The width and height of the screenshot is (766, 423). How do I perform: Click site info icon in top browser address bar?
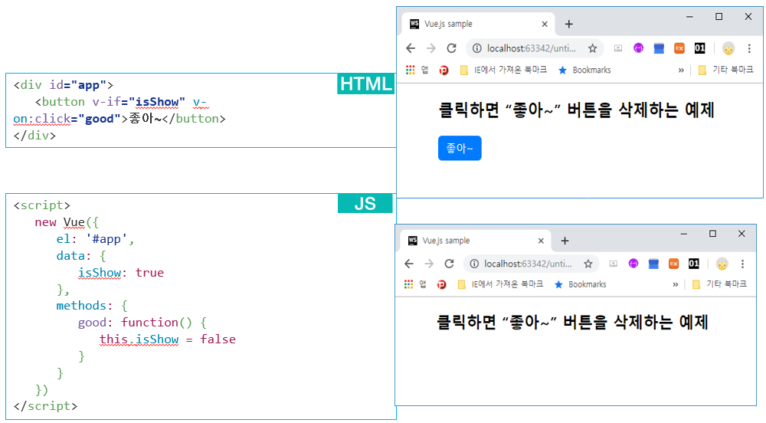tap(476, 48)
